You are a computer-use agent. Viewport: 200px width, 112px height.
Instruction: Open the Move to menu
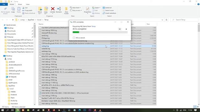(x=40, y=10)
